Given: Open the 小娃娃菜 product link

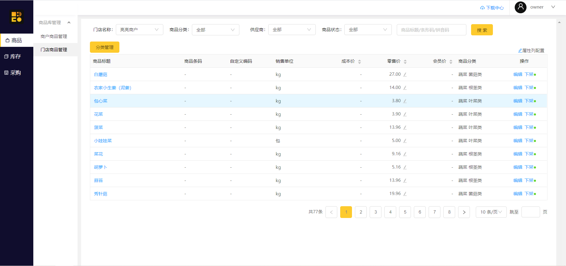Looking at the screenshot, I should (x=103, y=141).
